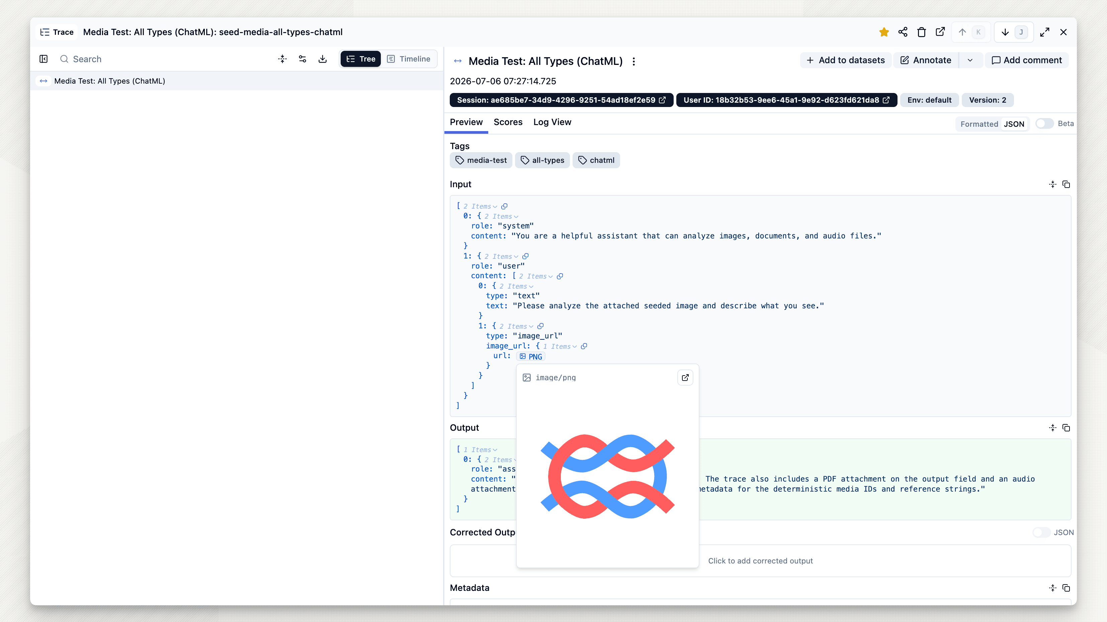Viewport: 1107px width, 622px height.
Task: Collapse the user message 1: 2 Items
Action: (x=502, y=256)
